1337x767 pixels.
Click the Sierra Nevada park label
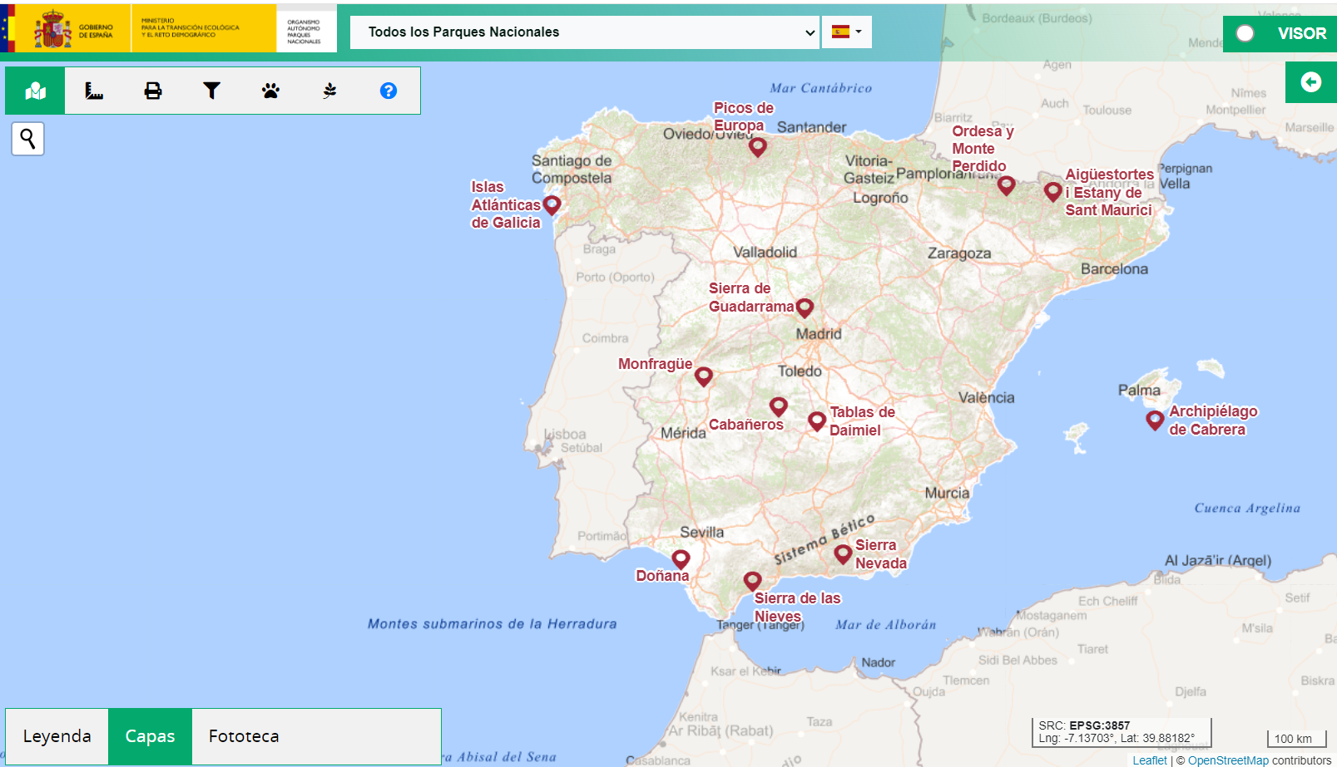(x=880, y=554)
